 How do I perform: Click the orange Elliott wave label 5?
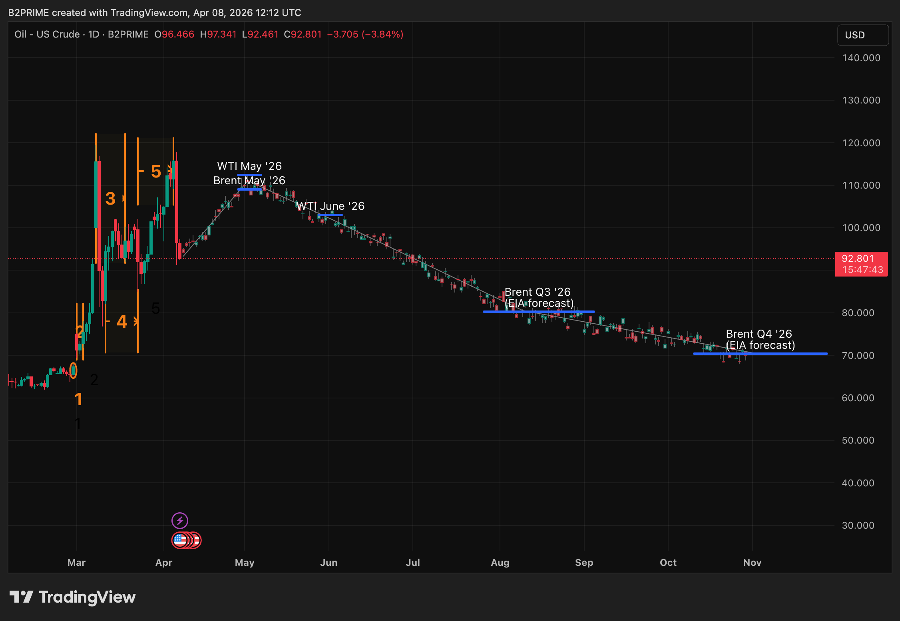[x=156, y=172]
